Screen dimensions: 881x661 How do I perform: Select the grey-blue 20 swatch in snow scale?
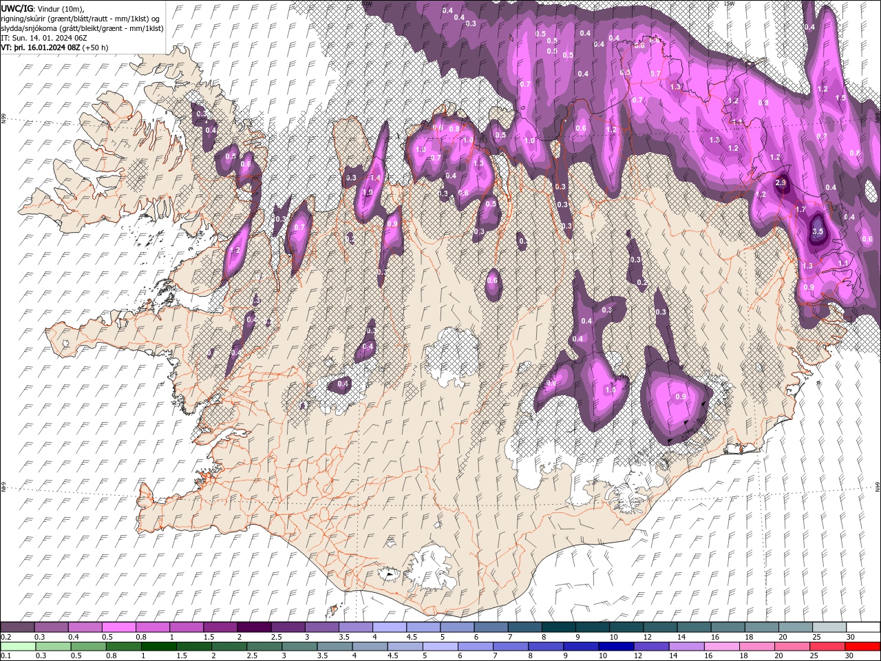(x=796, y=627)
